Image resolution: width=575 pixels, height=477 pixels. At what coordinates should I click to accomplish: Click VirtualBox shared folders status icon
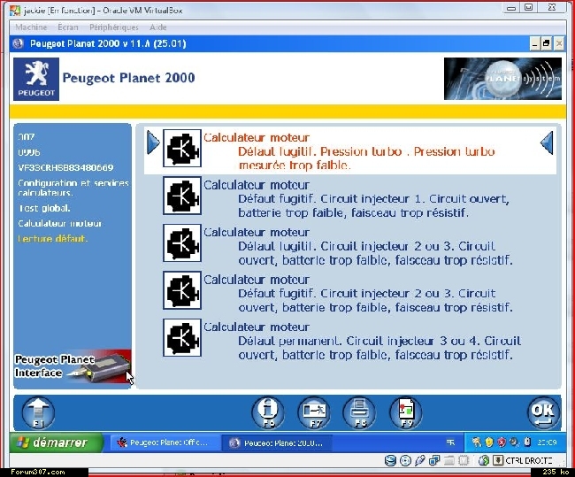pos(449,460)
